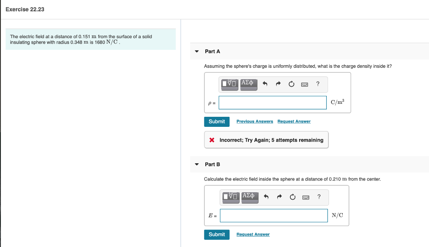
Task: Open help question mark in Part B
Action: coord(319,197)
